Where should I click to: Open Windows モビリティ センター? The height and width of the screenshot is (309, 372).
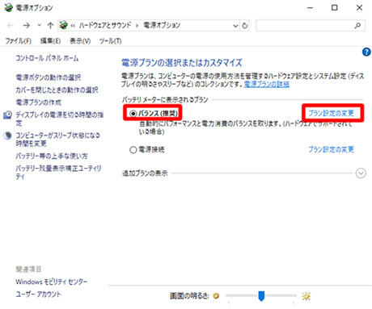tap(52, 282)
